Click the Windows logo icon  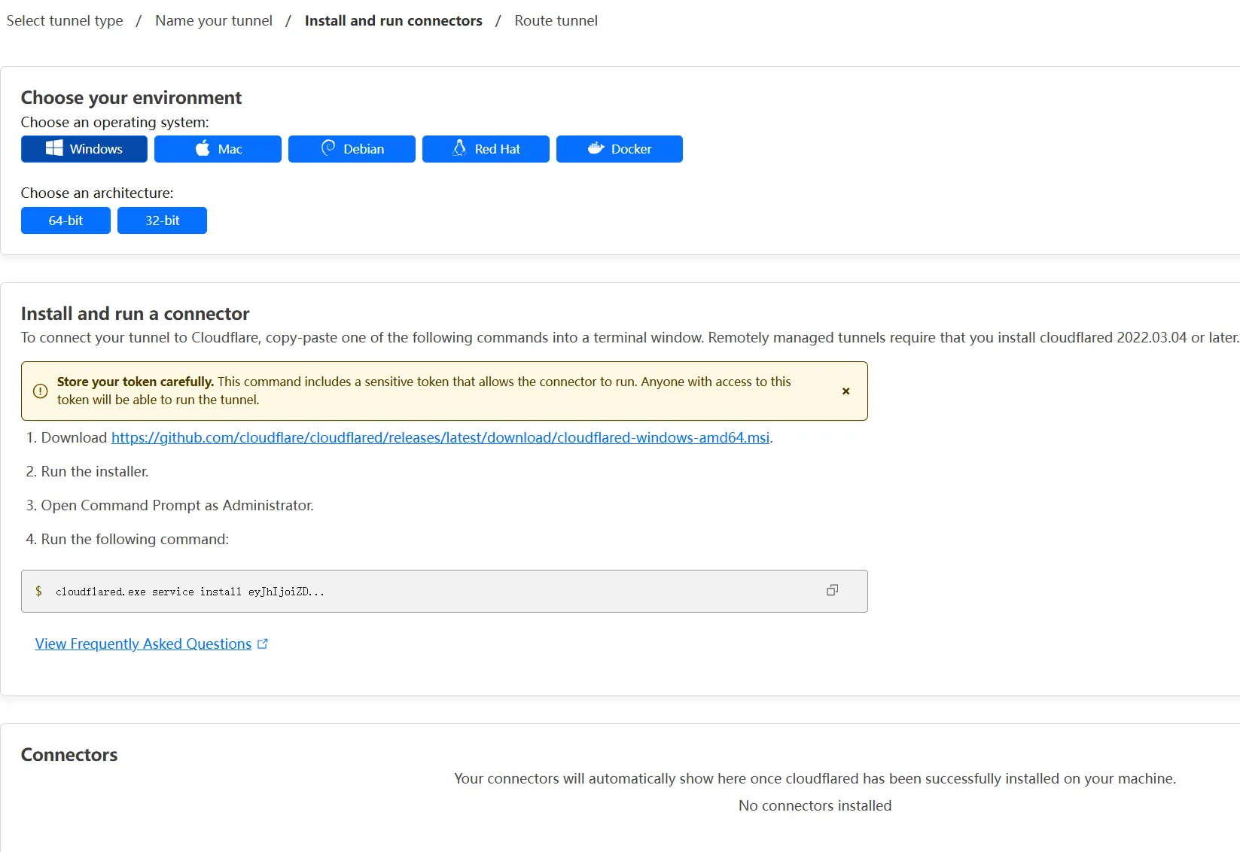click(54, 148)
